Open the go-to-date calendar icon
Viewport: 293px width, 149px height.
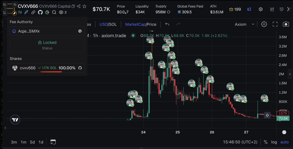tap(53, 142)
